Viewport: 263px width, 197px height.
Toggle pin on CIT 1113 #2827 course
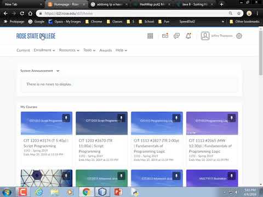pos(176,118)
